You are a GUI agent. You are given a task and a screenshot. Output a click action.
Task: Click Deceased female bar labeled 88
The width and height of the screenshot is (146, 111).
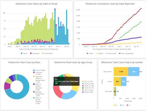114,91
